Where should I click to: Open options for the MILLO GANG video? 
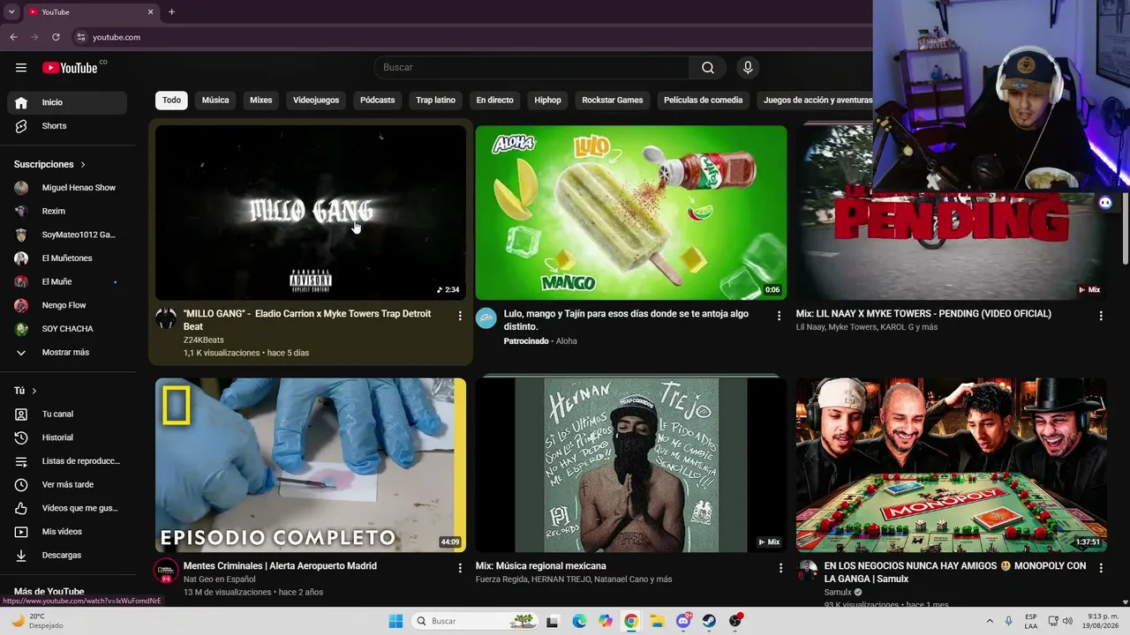[x=460, y=315]
